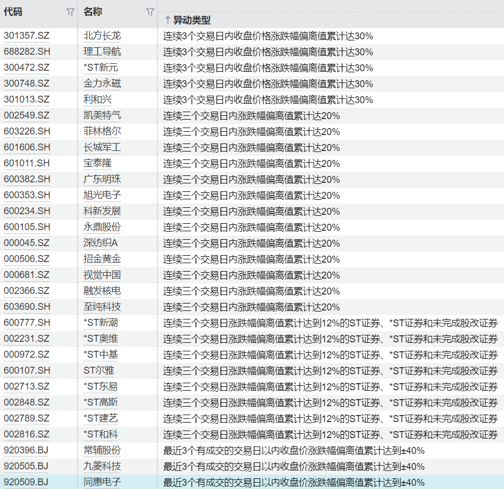Open stock code 600107.SH
Viewport: 504px width, 489px height.
coord(27,371)
